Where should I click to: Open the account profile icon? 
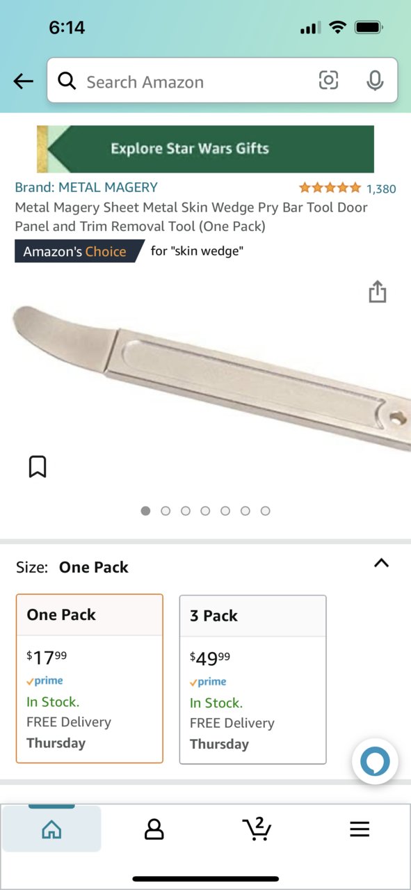tap(154, 829)
